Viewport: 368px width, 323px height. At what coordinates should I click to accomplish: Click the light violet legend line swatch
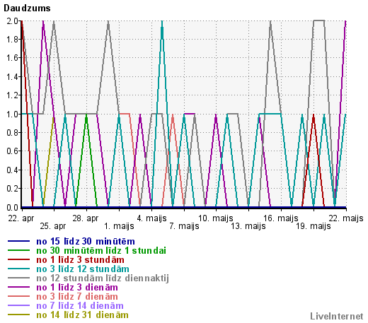click(18, 305)
